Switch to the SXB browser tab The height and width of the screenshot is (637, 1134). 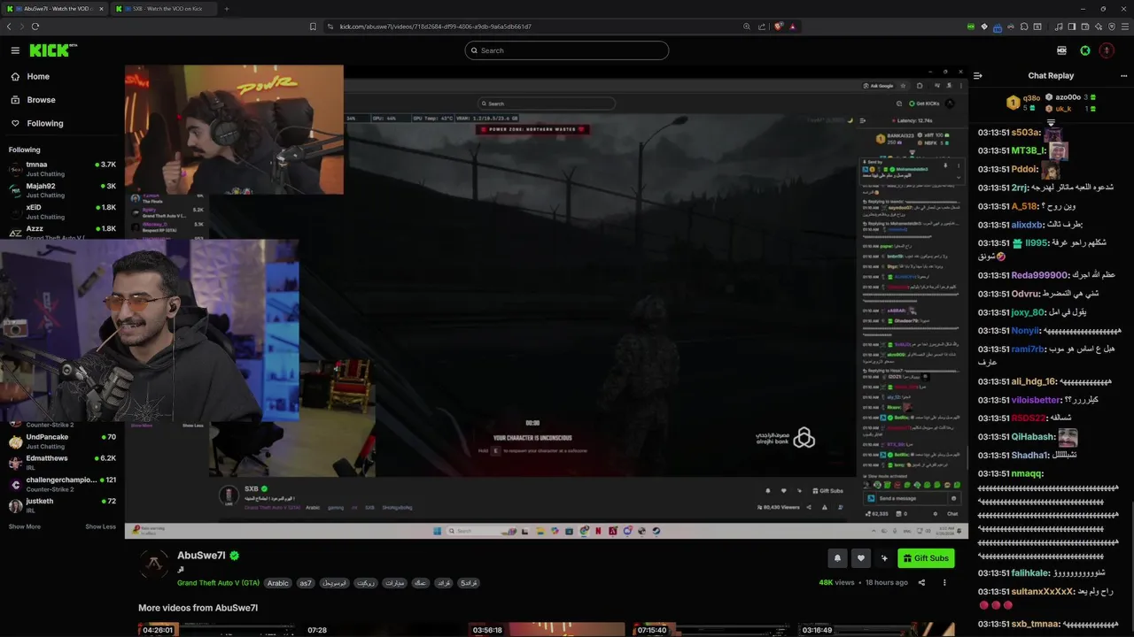pos(164,9)
